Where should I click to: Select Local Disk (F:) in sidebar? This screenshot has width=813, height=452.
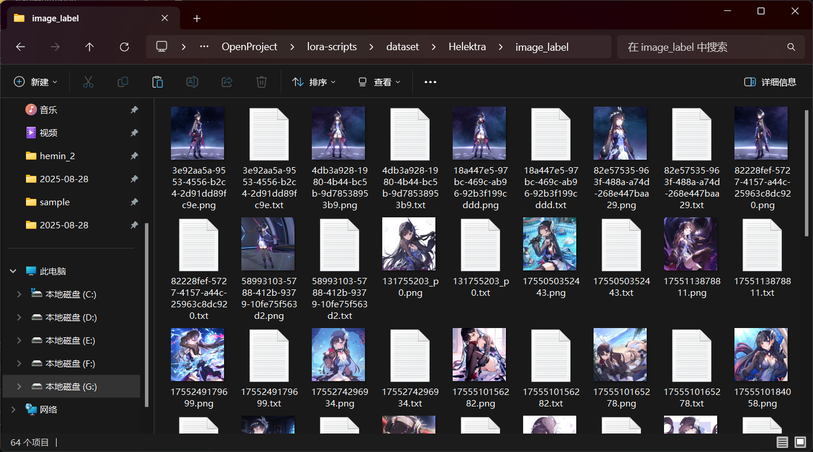71,363
